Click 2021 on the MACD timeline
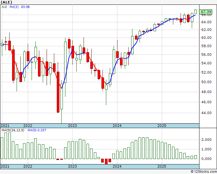Screen dimensions: 217x174 click(x=5, y=166)
